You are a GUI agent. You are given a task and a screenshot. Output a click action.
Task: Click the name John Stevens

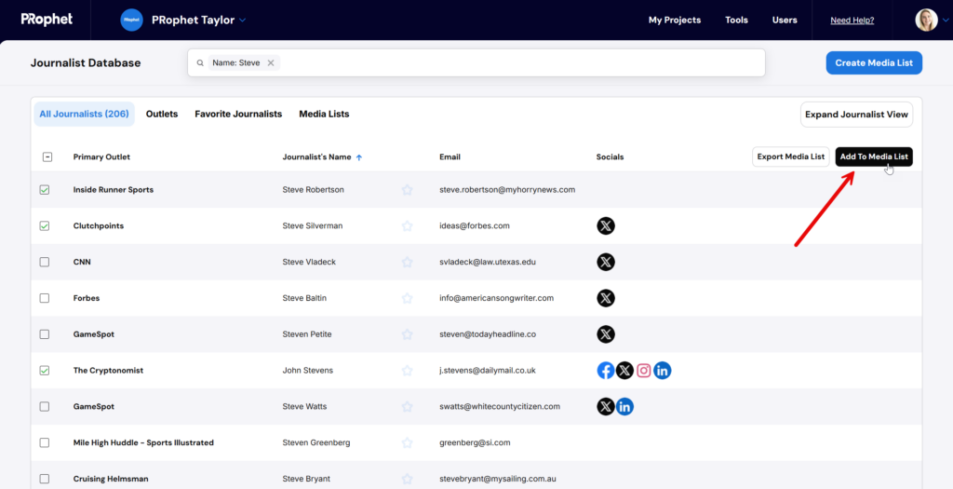click(x=307, y=371)
